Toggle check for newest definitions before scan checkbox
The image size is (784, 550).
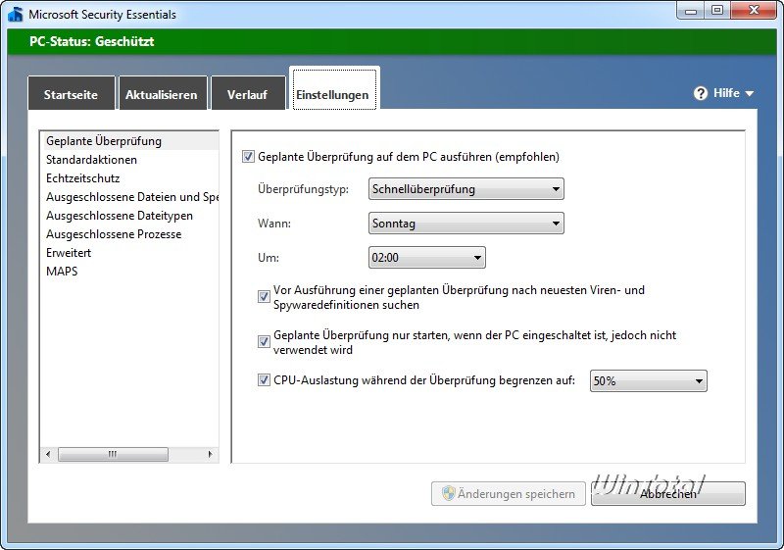264,296
